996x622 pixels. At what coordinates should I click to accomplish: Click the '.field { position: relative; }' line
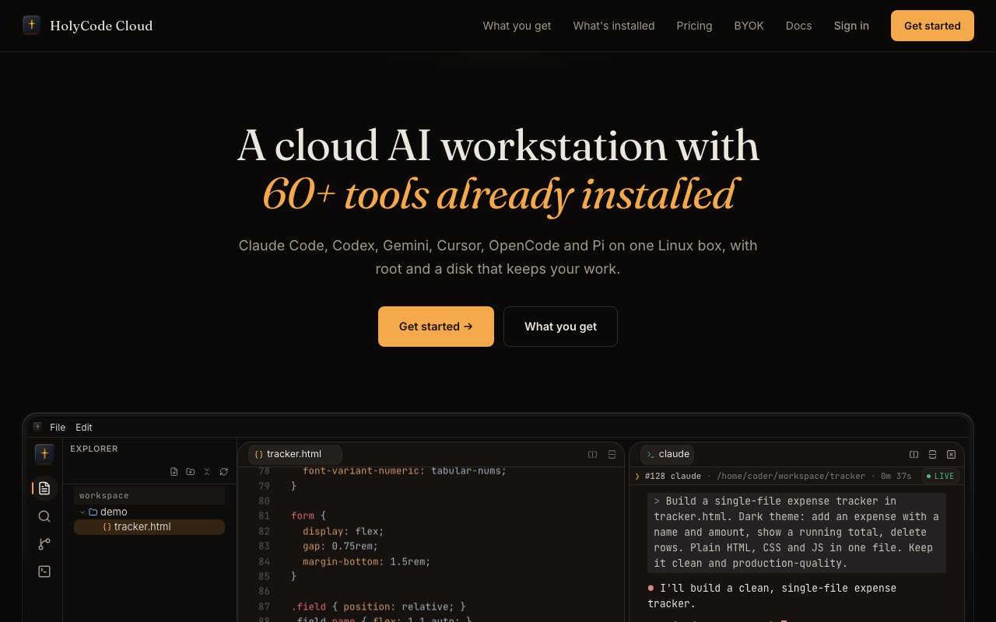click(378, 606)
